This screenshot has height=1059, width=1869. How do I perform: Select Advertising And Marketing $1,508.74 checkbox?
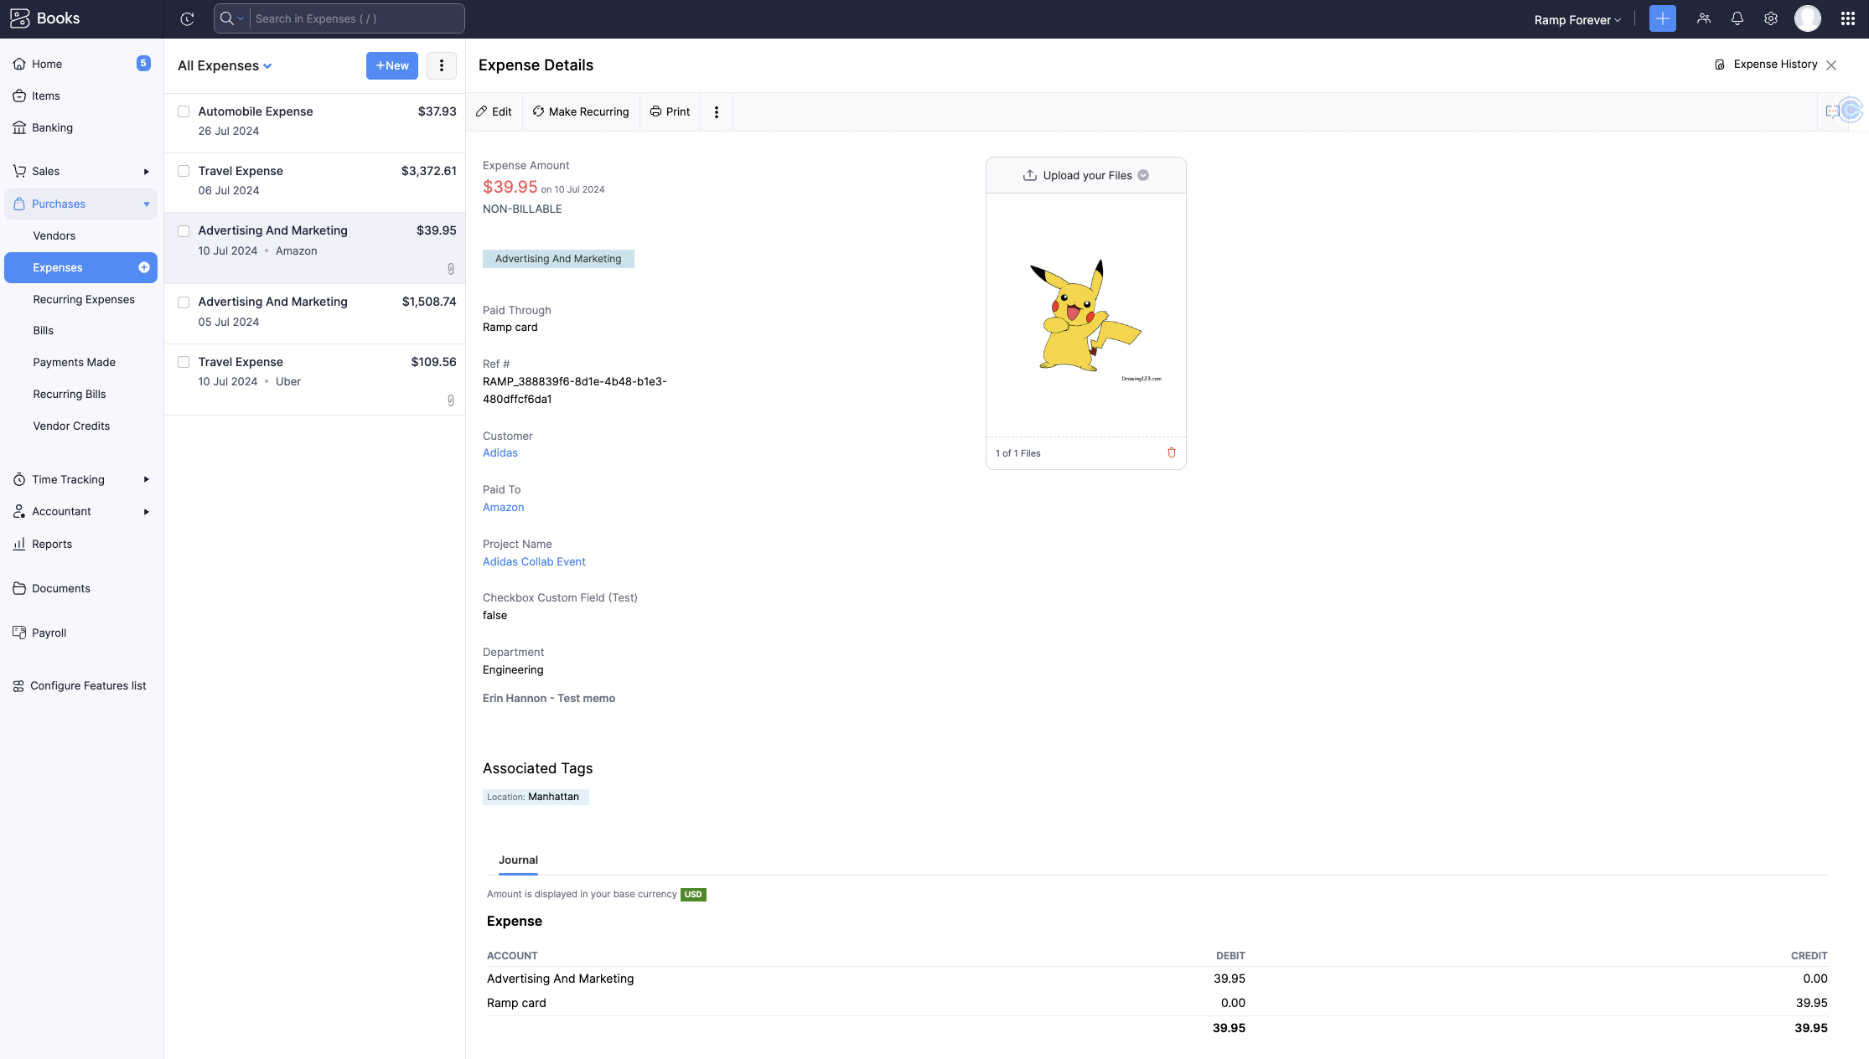click(x=184, y=302)
